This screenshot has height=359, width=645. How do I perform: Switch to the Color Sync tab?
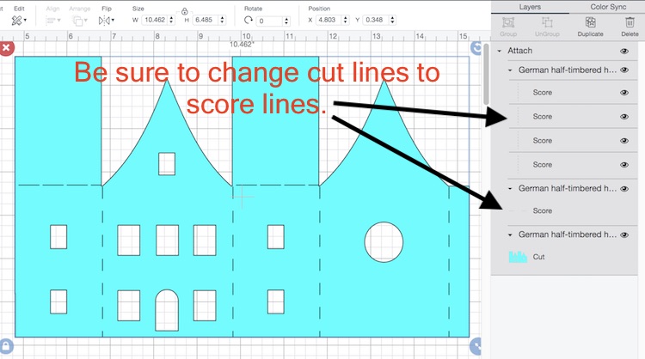pyautogui.click(x=608, y=7)
